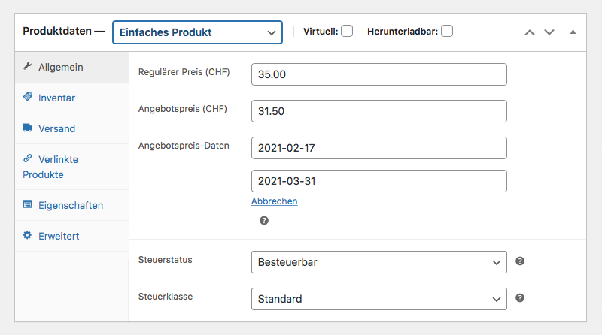Click help icon below Abbrechen link
Screen dimensions: 602x335
click(264, 220)
